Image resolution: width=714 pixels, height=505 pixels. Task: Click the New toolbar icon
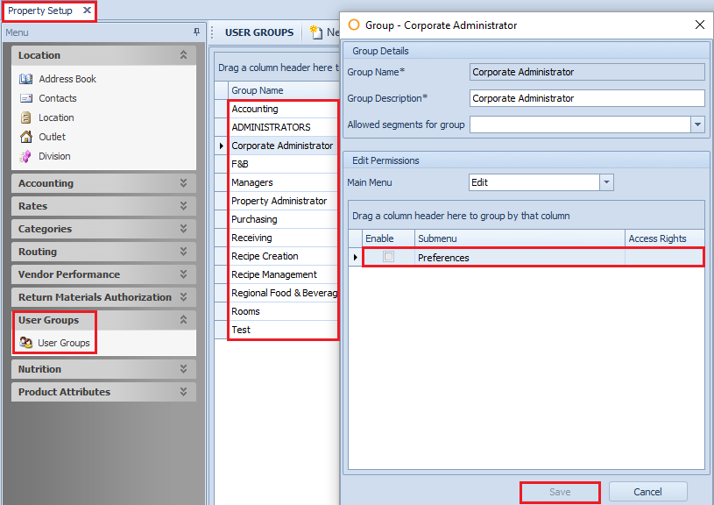pos(317,32)
